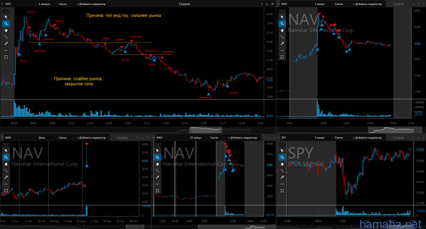This screenshot has height=229, width=426.
Task: Expand the 'Свечи' chart type dropdown in 5-minute NAV chart
Action: click(x=339, y=4)
